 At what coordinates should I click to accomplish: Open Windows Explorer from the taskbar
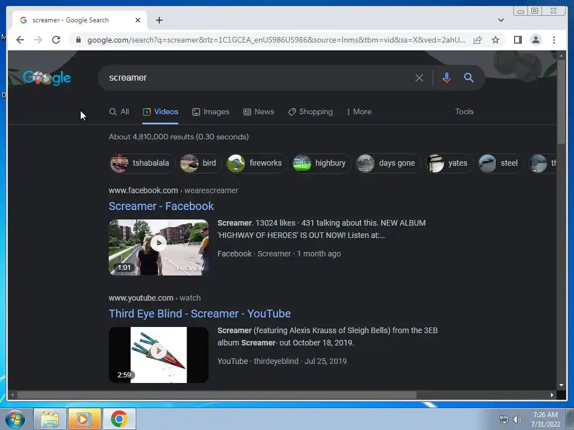click(x=50, y=419)
